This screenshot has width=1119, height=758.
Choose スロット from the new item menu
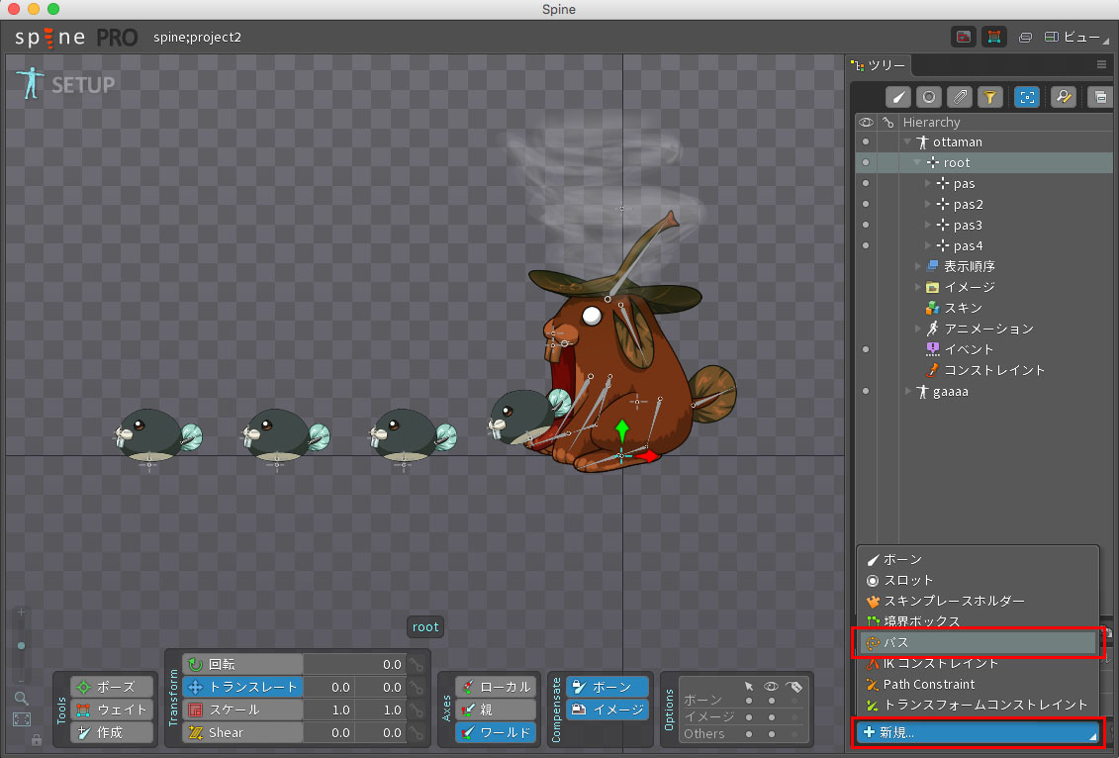[978, 580]
